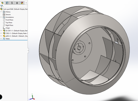Screen dimensions: 138x101
Task: Open the DisplayManager color ball tab
Action: pyautogui.click(x=22, y=3)
